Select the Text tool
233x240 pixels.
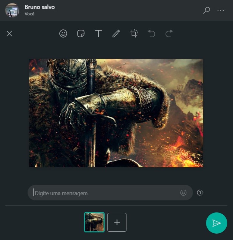pos(98,33)
